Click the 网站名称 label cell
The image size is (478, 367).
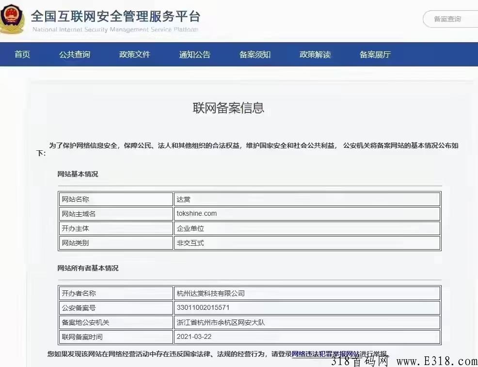(x=116, y=199)
